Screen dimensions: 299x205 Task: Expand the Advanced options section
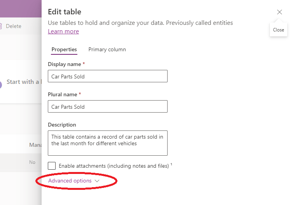70,181
